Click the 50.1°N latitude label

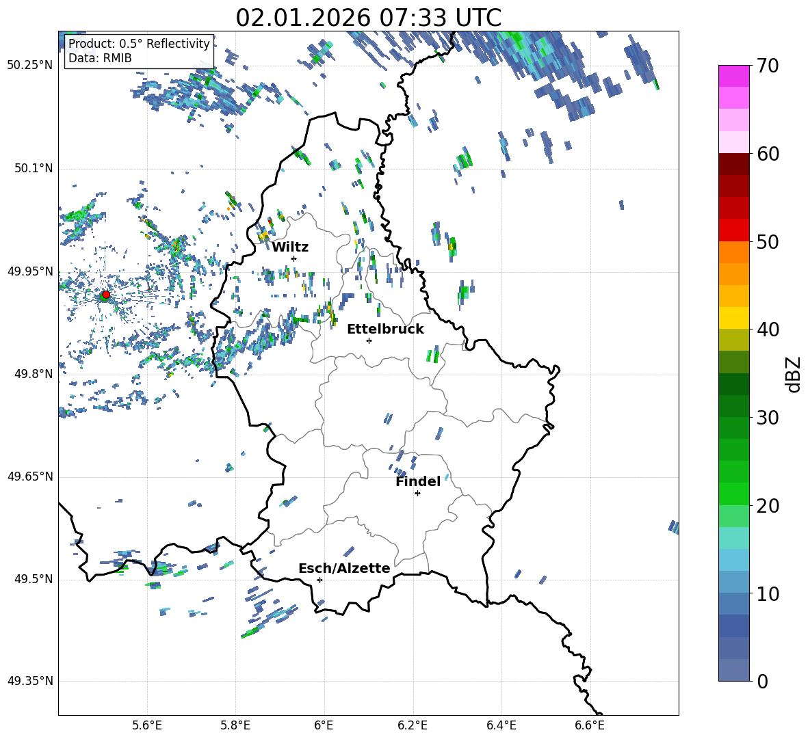34,169
